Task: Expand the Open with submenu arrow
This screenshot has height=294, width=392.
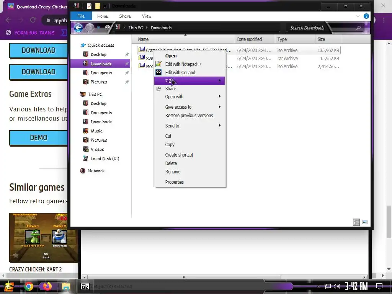Action: (219, 96)
